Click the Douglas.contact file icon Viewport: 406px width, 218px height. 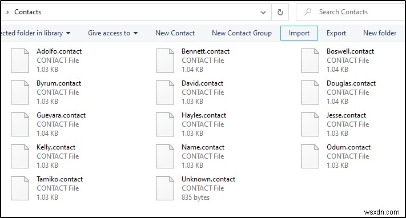pyautogui.click(x=310, y=92)
